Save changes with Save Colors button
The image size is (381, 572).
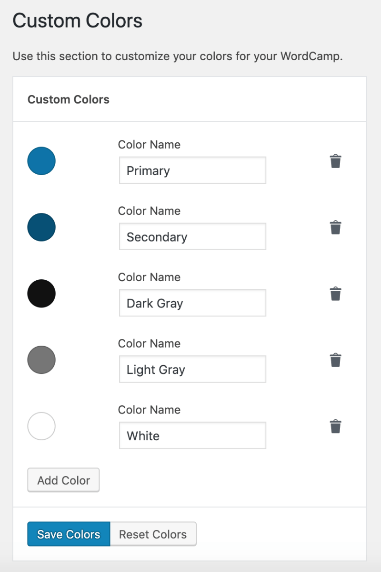(69, 534)
